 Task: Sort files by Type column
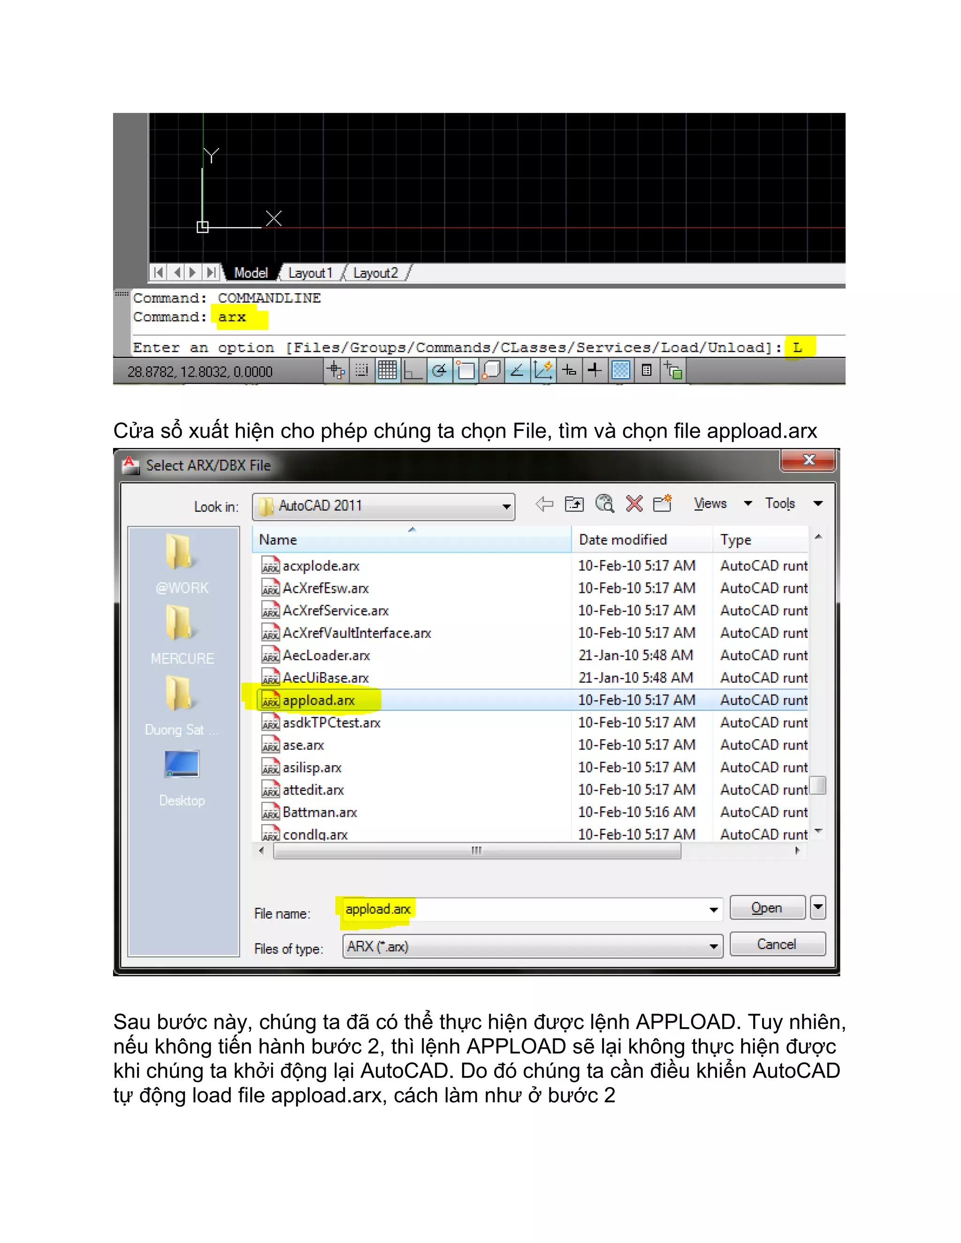point(761,539)
